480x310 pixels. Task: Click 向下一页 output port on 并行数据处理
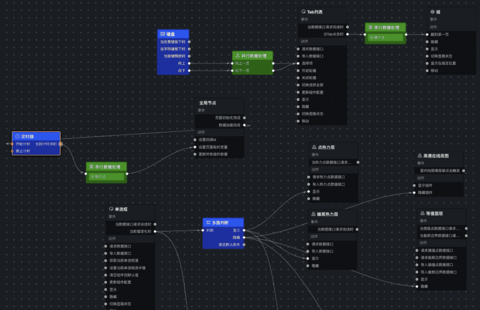[x=273, y=71]
